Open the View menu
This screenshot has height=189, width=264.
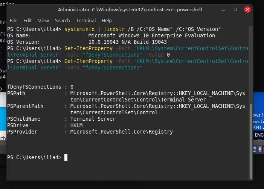click(x=43, y=20)
